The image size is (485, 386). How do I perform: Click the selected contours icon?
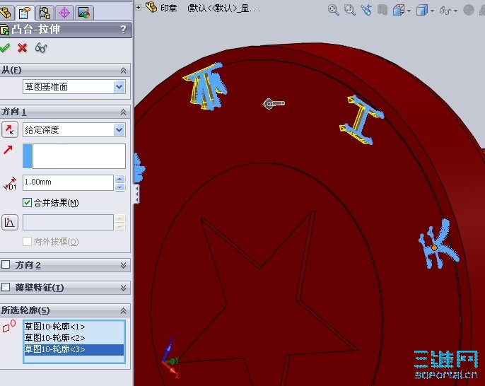click(x=8, y=327)
